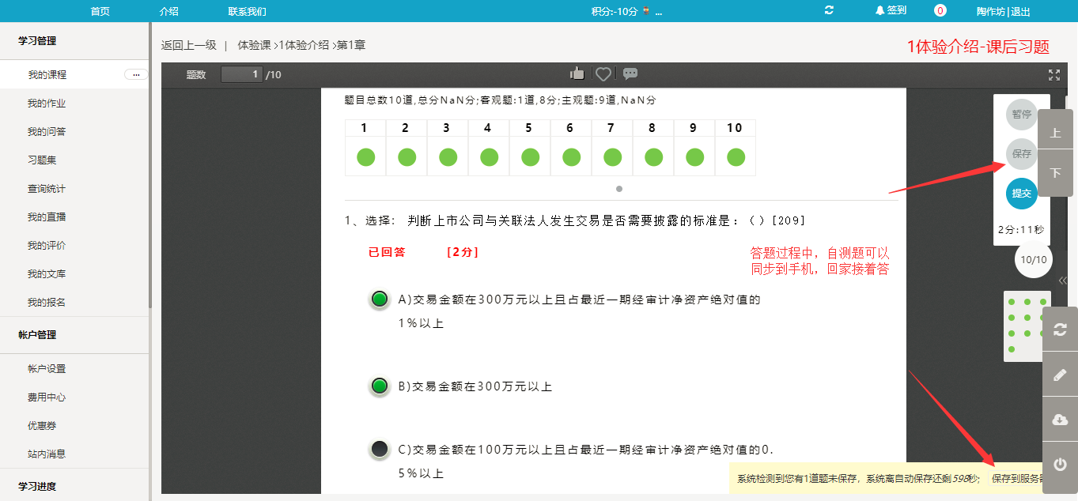Go to next question with 下 button
Viewport: 1078px width, 501px height.
[x=1055, y=173]
